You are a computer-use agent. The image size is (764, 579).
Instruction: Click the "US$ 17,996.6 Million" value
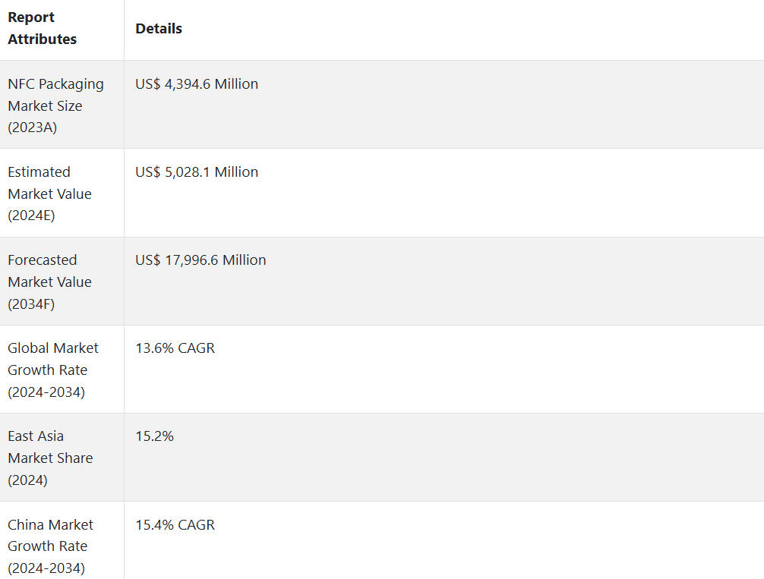(200, 260)
